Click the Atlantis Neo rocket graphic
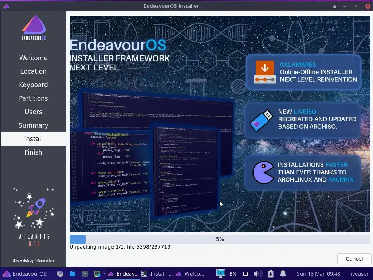Image resolution: width=373 pixels, height=280 pixels. (34, 208)
